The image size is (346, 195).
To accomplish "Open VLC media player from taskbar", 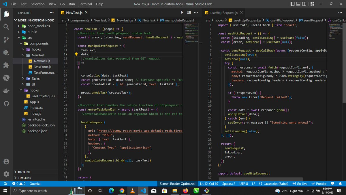I will tap(132, 191).
